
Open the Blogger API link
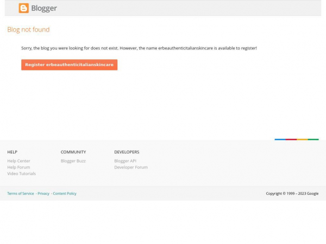tap(126, 161)
